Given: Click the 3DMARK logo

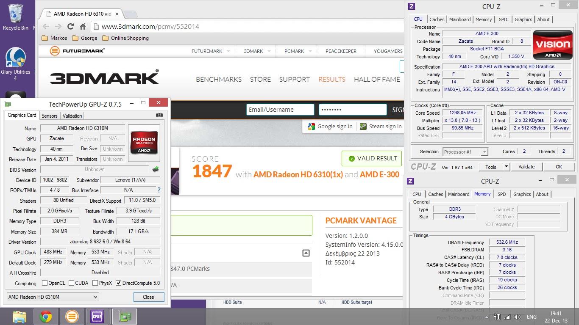Looking at the screenshot, I should [104, 77].
